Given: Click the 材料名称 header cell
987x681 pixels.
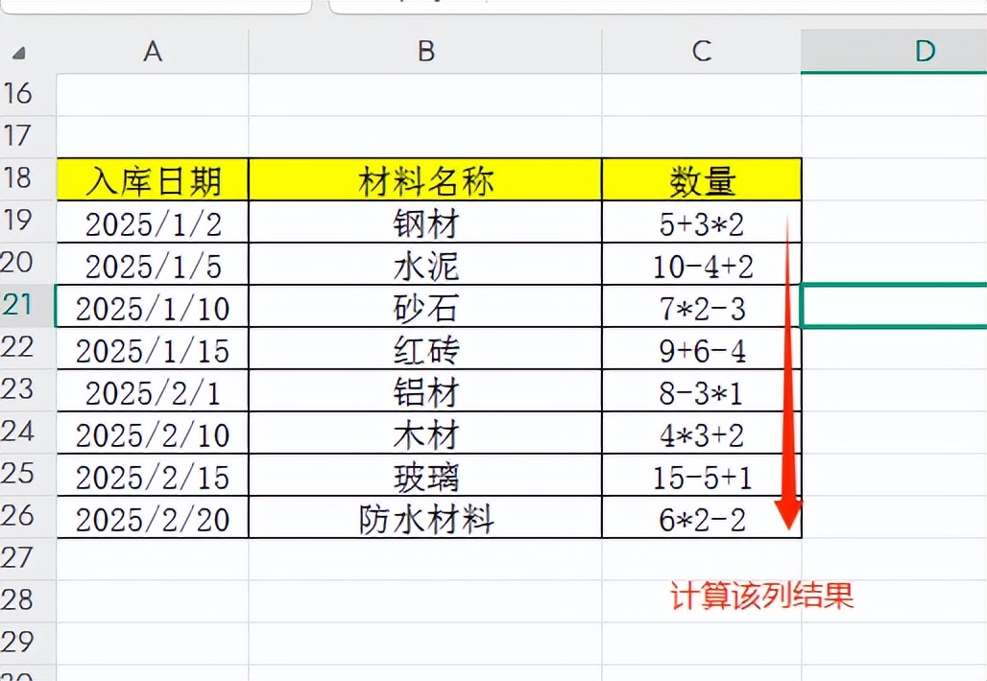Looking at the screenshot, I should coord(425,179).
